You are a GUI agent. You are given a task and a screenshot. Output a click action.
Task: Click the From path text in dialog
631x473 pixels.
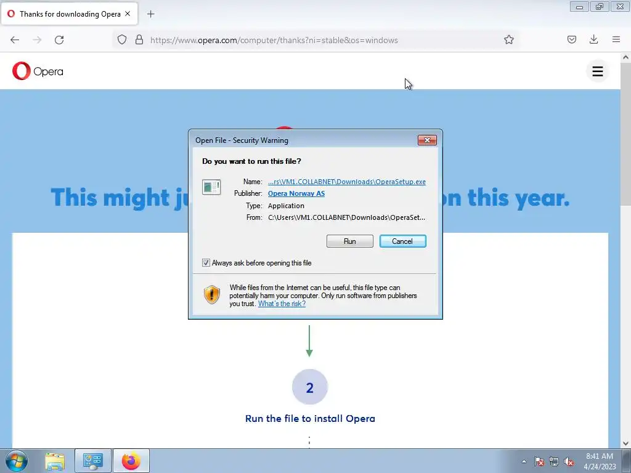[x=346, y=217]
